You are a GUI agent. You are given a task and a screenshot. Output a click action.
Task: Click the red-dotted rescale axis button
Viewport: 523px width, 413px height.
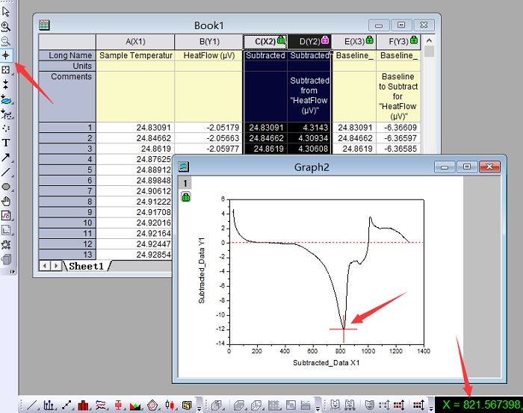(399, 406)
